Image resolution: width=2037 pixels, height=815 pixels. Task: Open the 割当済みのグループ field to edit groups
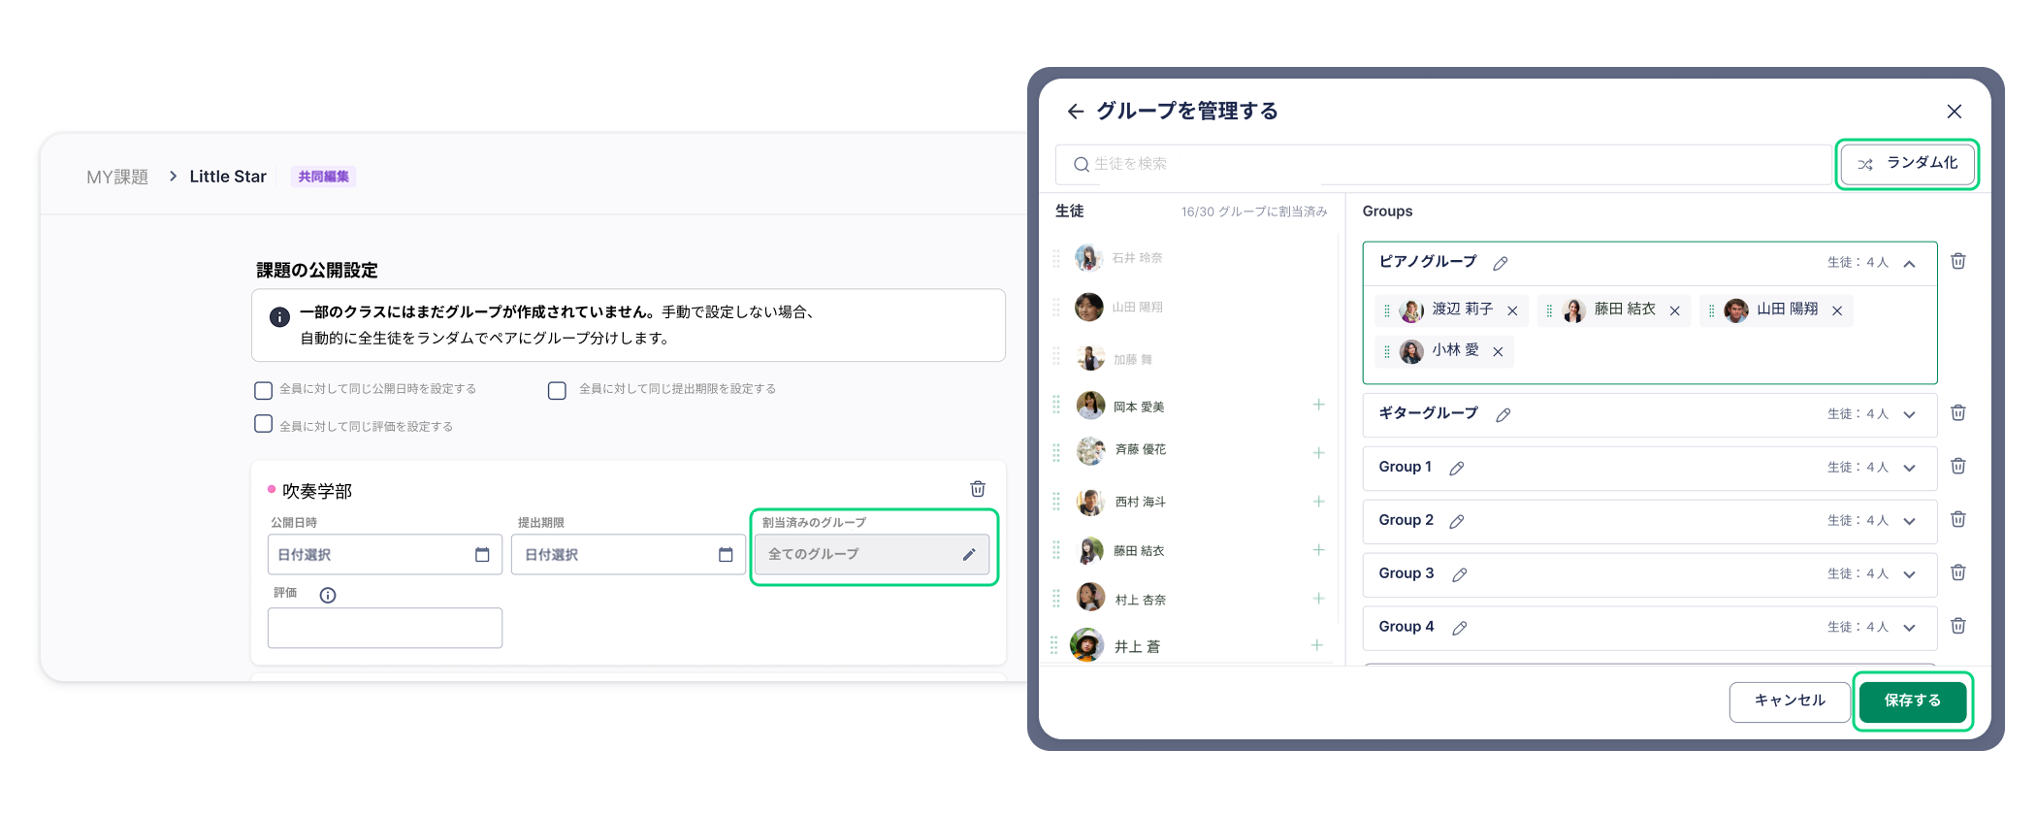(x=872, y=554)
